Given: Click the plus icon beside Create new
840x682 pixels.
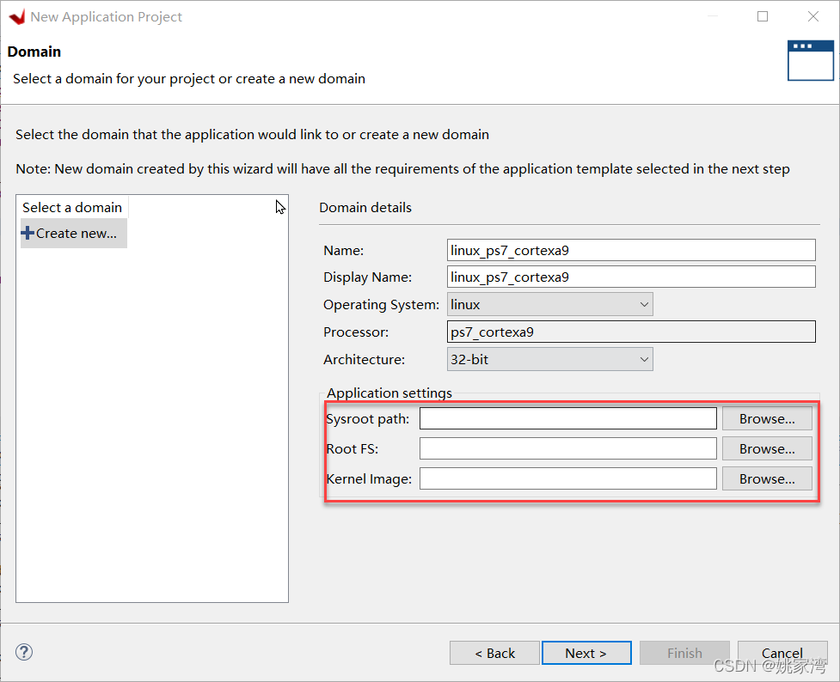Looking at the screenshot, I should pos(28,233).
